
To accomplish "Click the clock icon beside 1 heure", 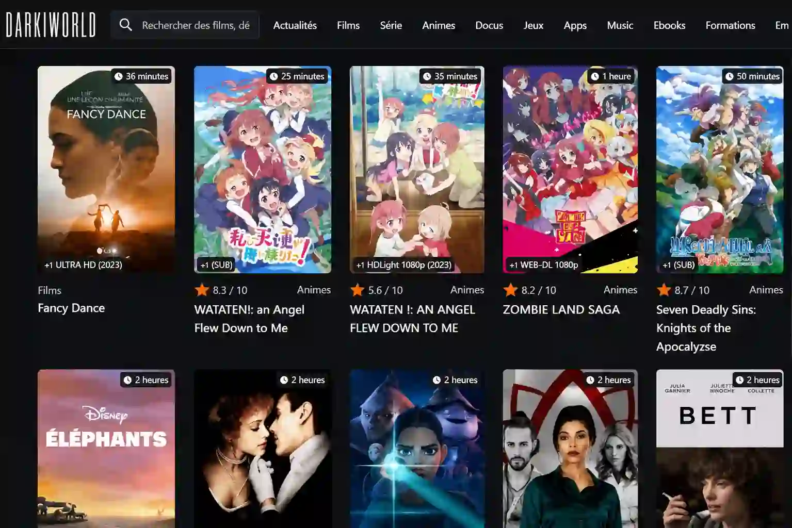I will (595, 76).
